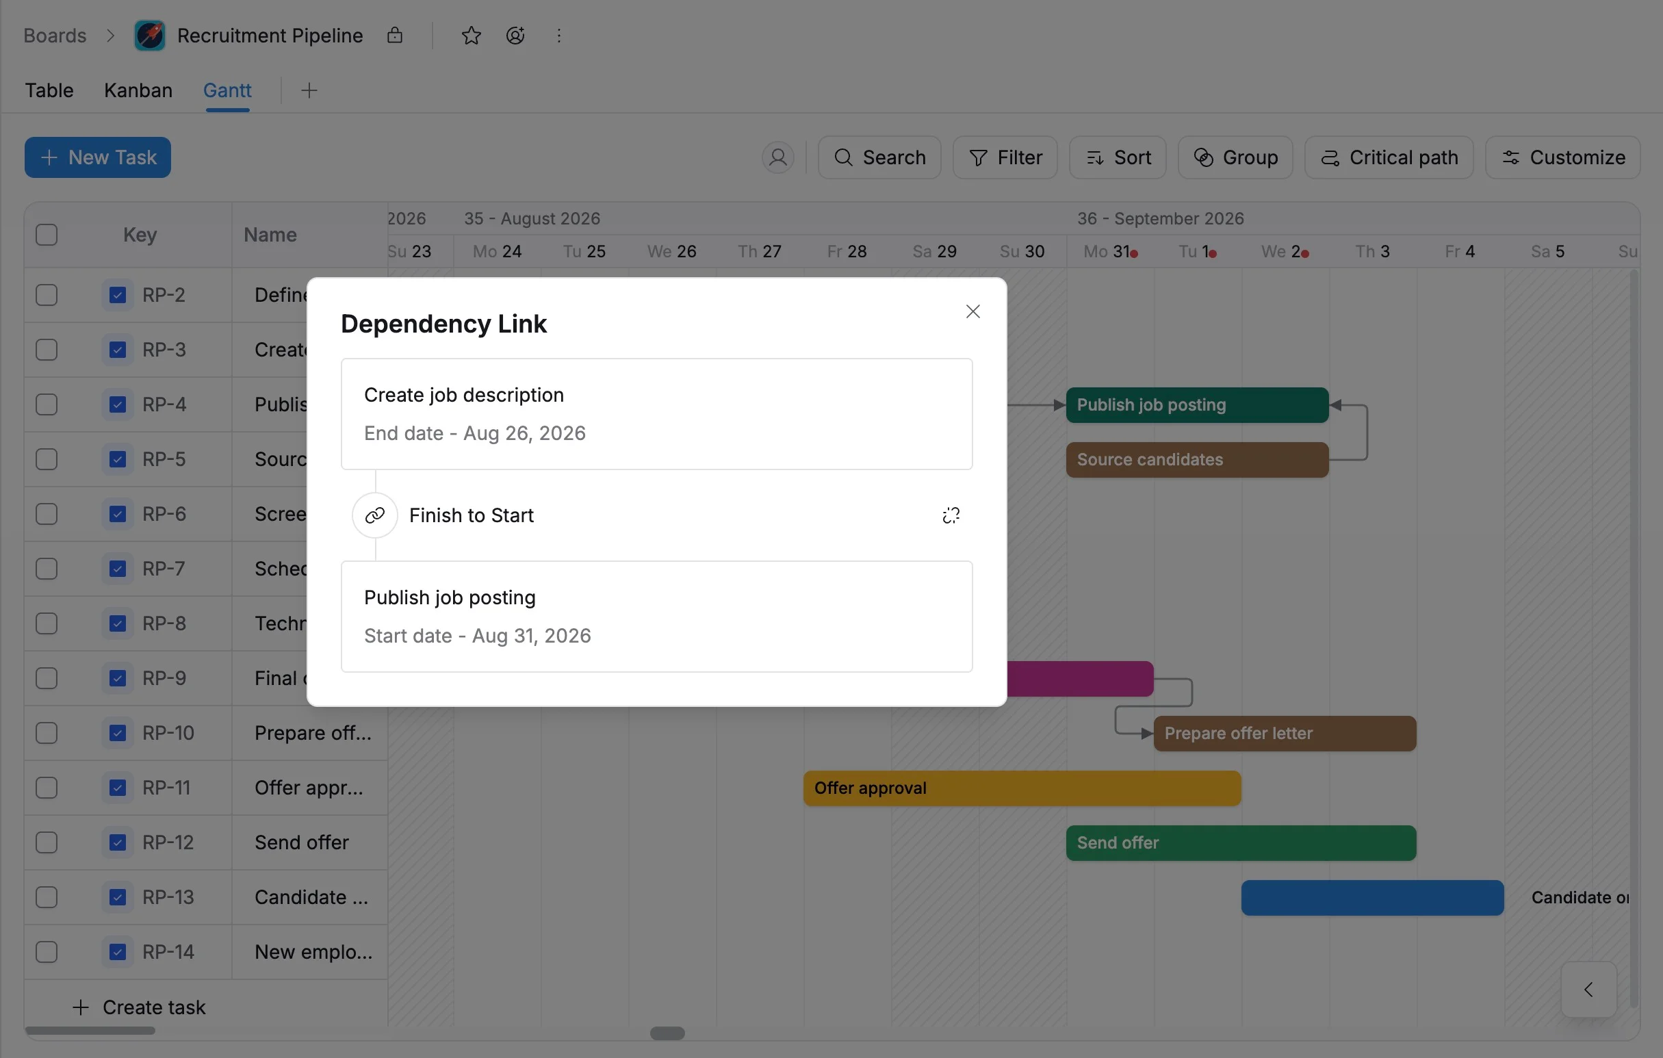Open the Finish to Start dependency type
The image size is (1663, 1058).
tap(471, 515)
